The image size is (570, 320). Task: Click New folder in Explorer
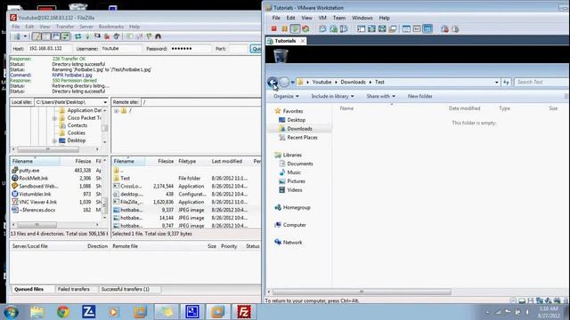(x=419, y=96)
